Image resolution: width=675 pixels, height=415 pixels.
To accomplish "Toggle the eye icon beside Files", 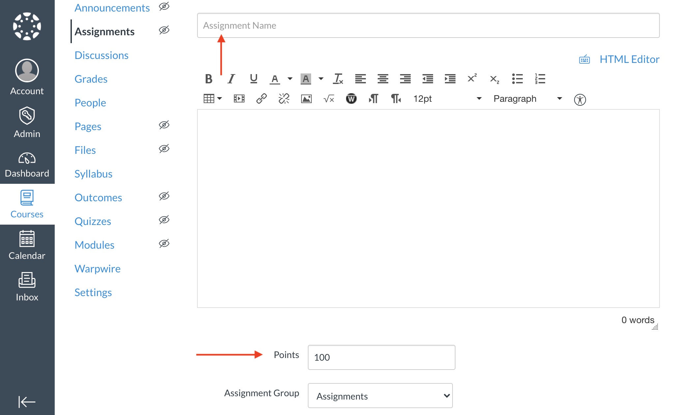I will (164, 149).
